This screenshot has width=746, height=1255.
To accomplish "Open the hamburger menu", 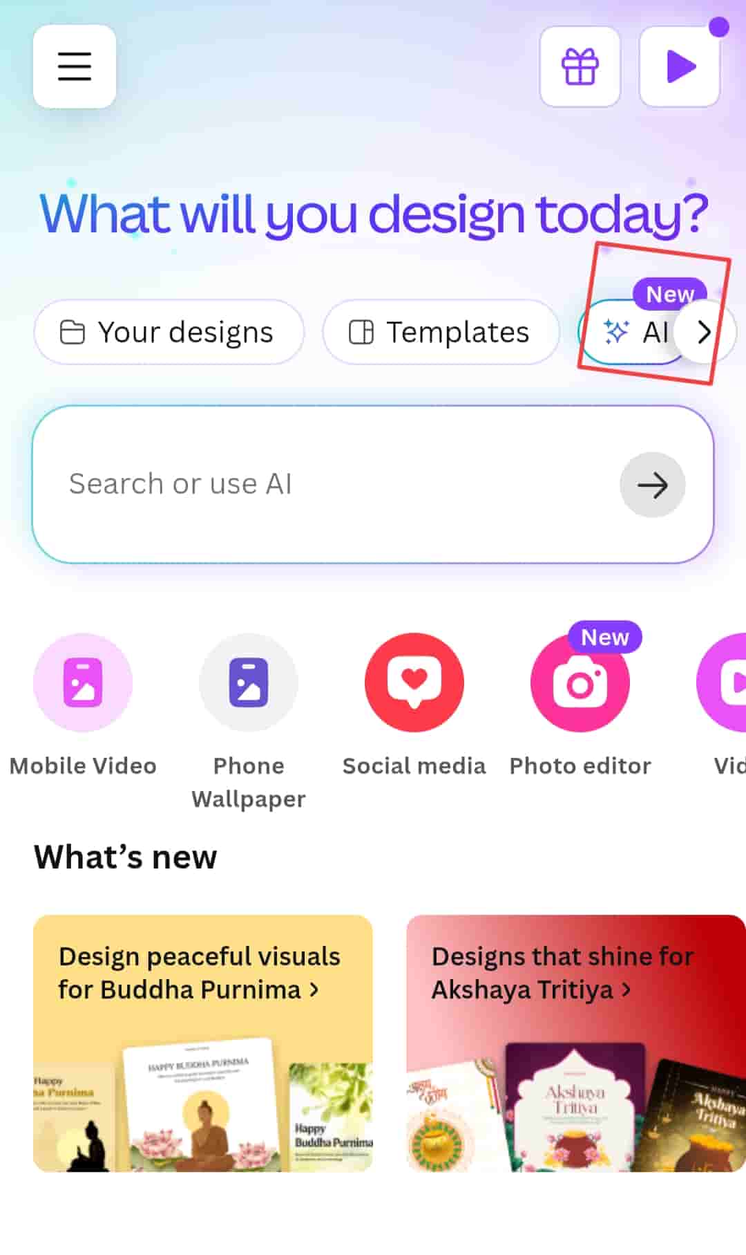I will pyautogui.click(x=75, y=66).
